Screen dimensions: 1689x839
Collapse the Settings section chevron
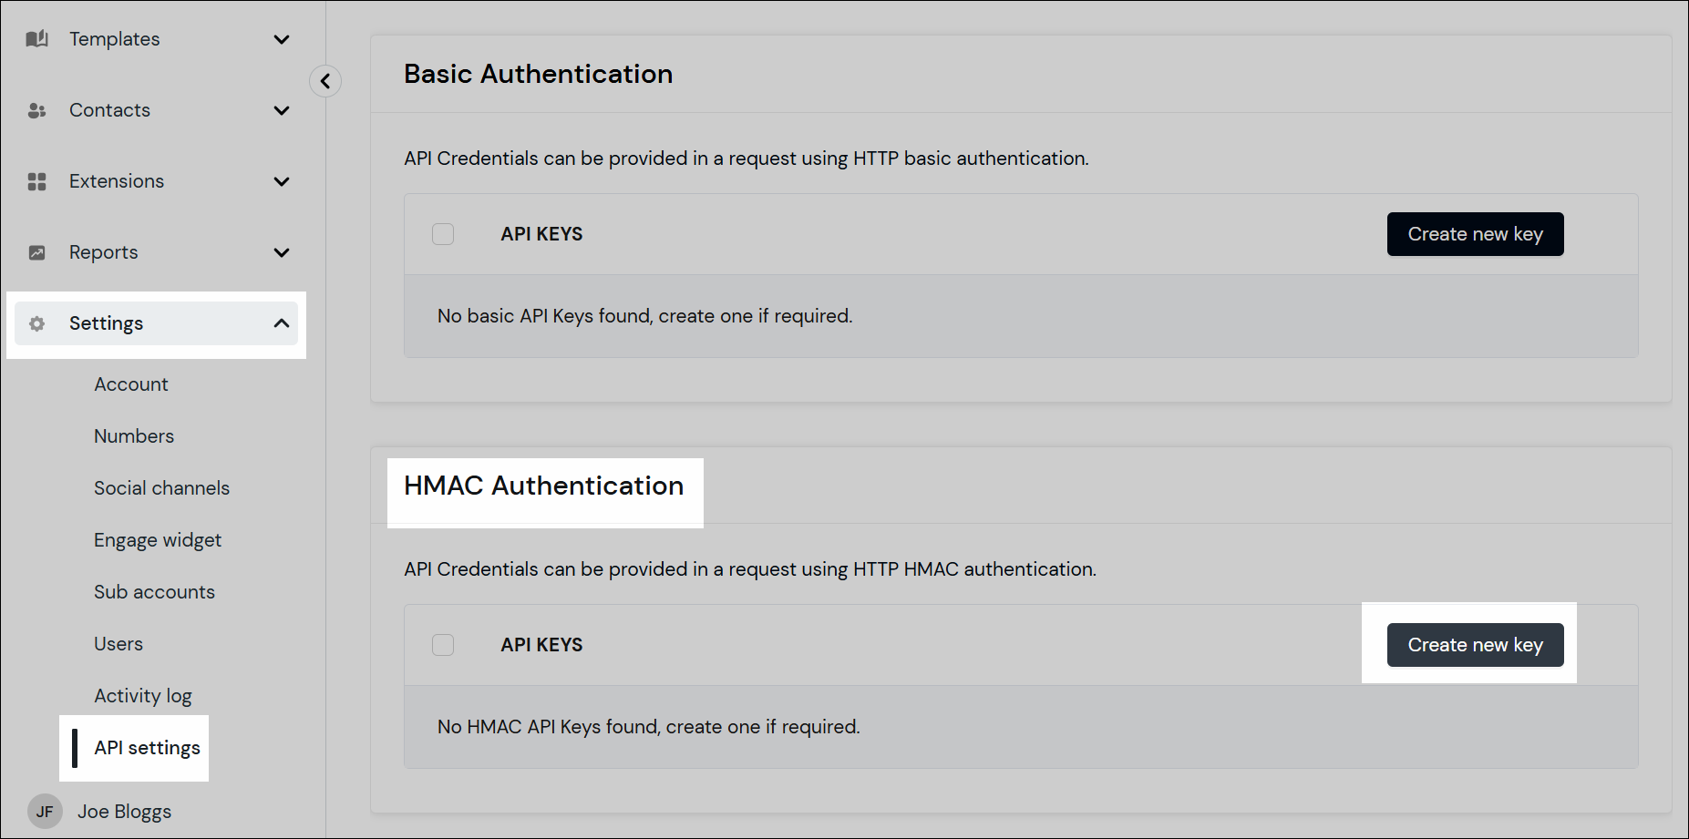[282, 322]
